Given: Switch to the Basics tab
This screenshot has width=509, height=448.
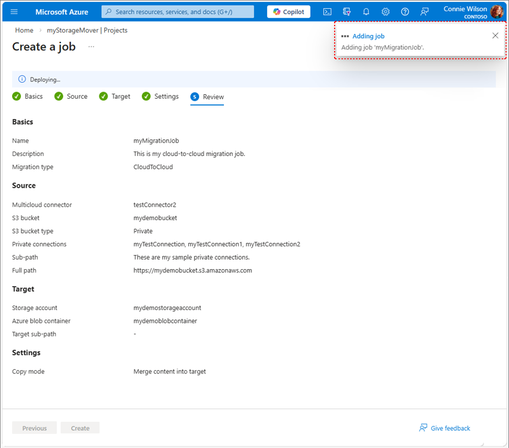Looking at the screenshot, I should click(x=27, y=97).
